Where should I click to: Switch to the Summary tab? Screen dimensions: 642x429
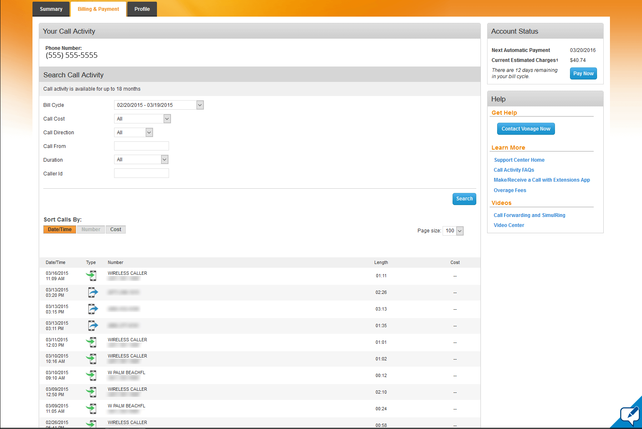(51, 9)
